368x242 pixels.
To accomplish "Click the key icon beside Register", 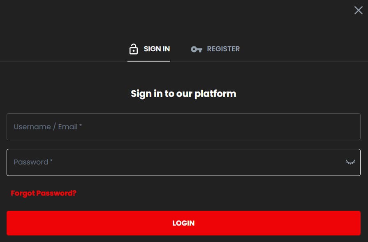I will [196, 49].
